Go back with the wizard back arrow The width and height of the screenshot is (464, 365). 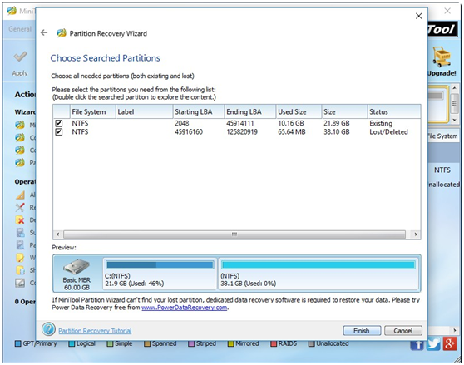pyautogui.click(x=44, y=32)
